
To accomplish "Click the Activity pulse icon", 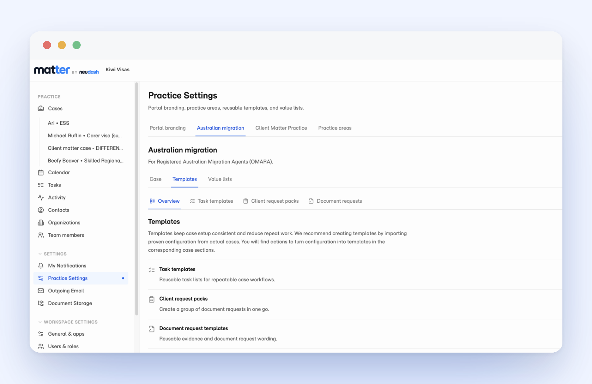I will tap(41, 198).
